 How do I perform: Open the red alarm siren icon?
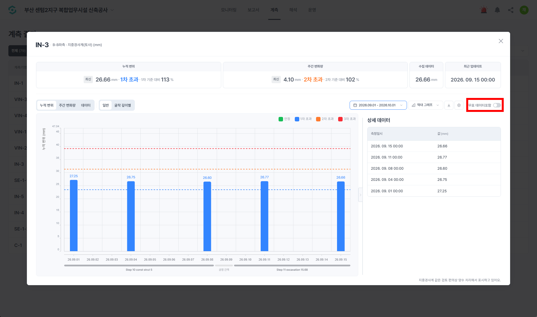point(484,10)
